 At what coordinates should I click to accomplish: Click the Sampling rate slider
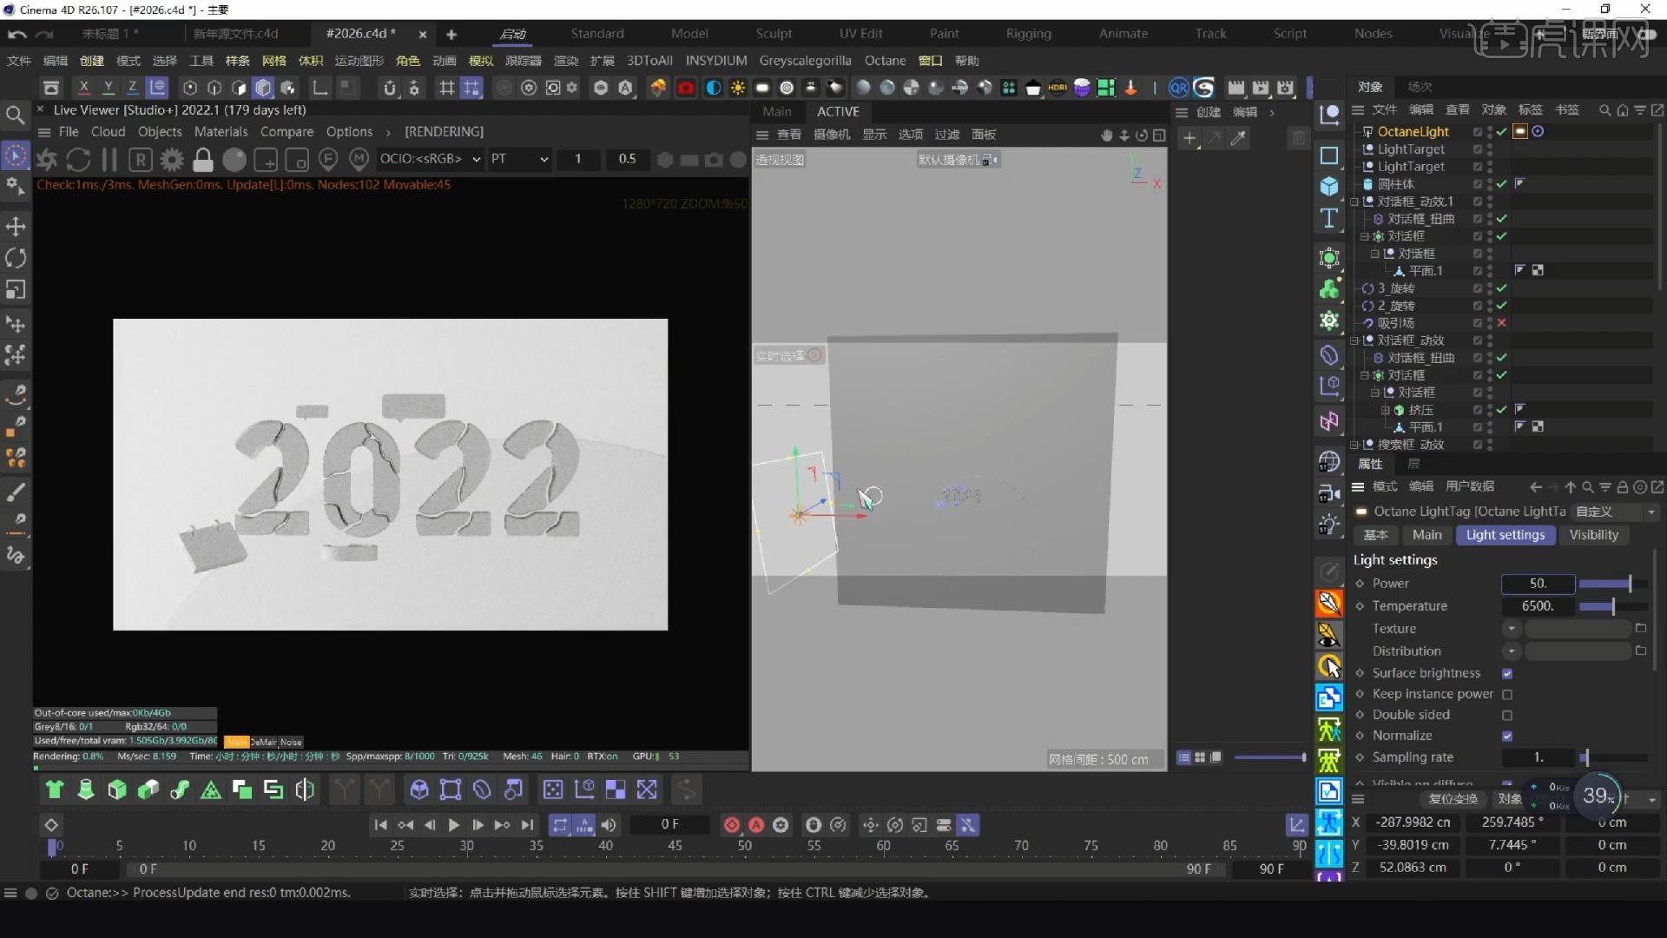1613,757
